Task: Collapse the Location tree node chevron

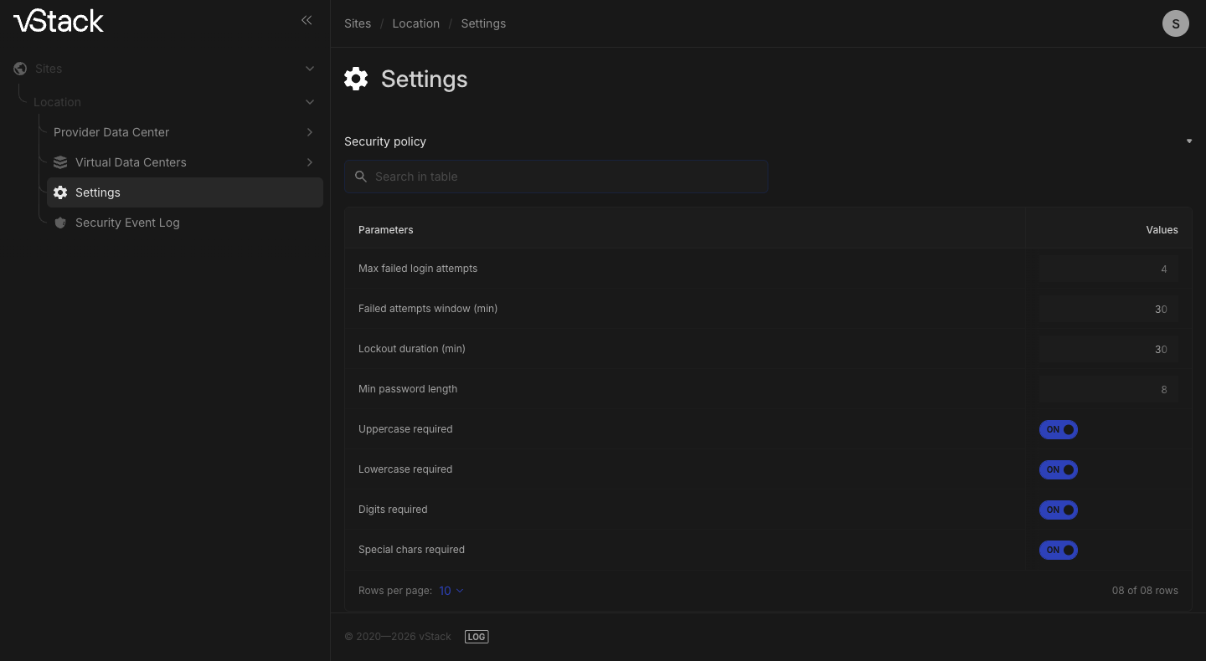Action: pos(310,102)
